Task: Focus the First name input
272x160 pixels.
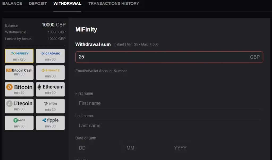Action: 169,103
